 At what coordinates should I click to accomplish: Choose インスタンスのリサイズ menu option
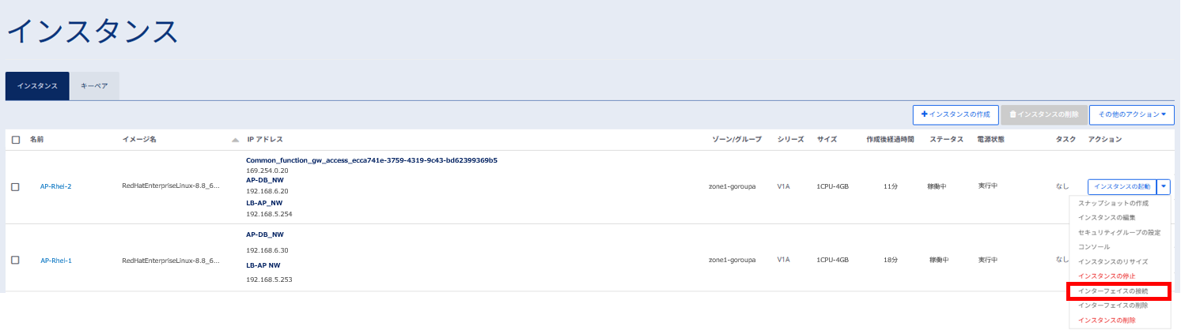click(x=1112, y=261)
